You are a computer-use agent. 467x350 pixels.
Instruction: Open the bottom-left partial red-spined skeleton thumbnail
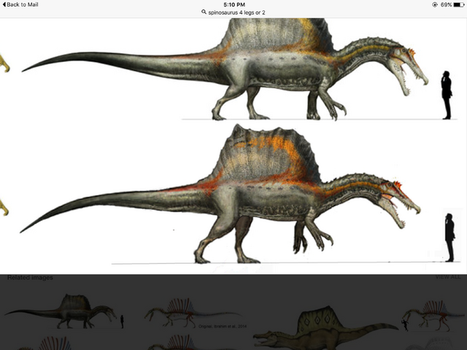coord(45,343)
